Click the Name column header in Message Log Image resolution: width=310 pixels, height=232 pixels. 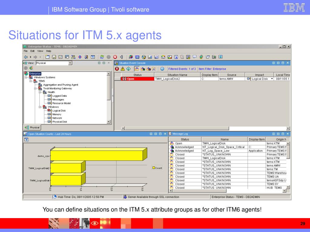click(x=225, y=140)
